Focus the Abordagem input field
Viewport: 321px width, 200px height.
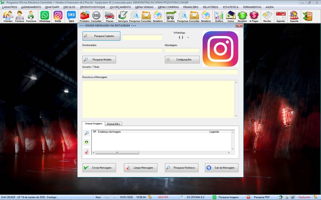tap(182, 50)
